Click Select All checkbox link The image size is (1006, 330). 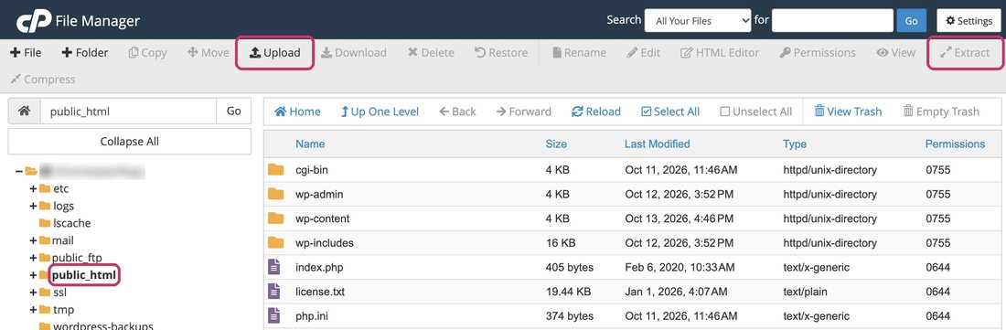(x=670, y=112)
